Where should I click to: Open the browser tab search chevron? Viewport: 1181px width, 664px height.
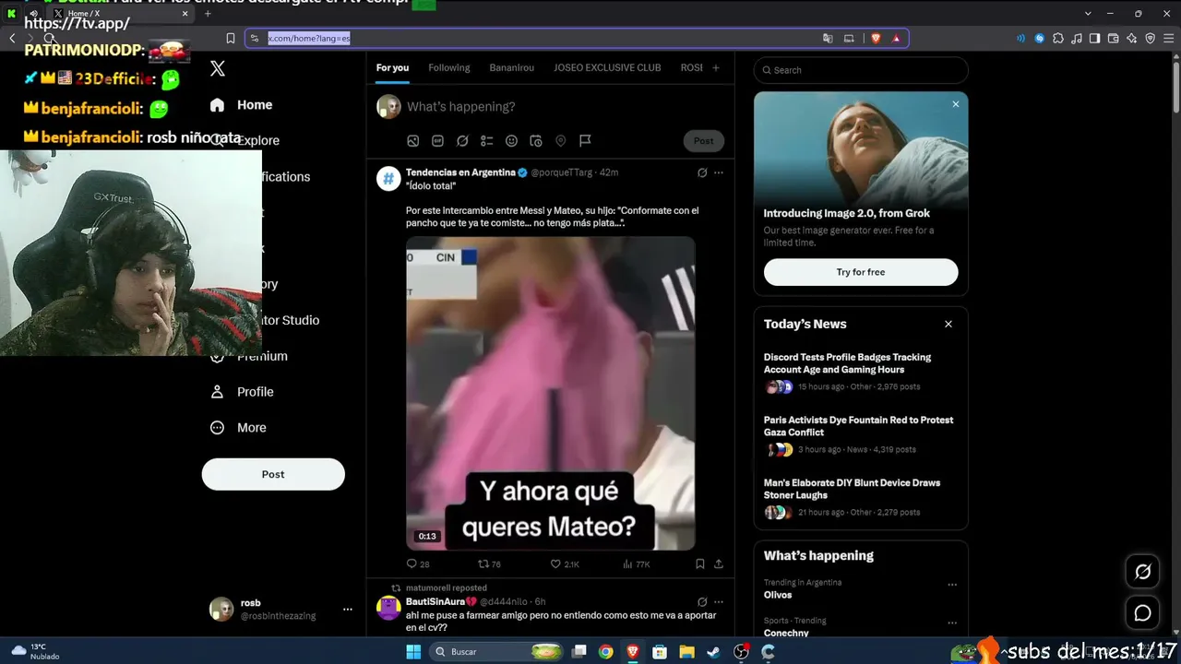[1089, 13]
